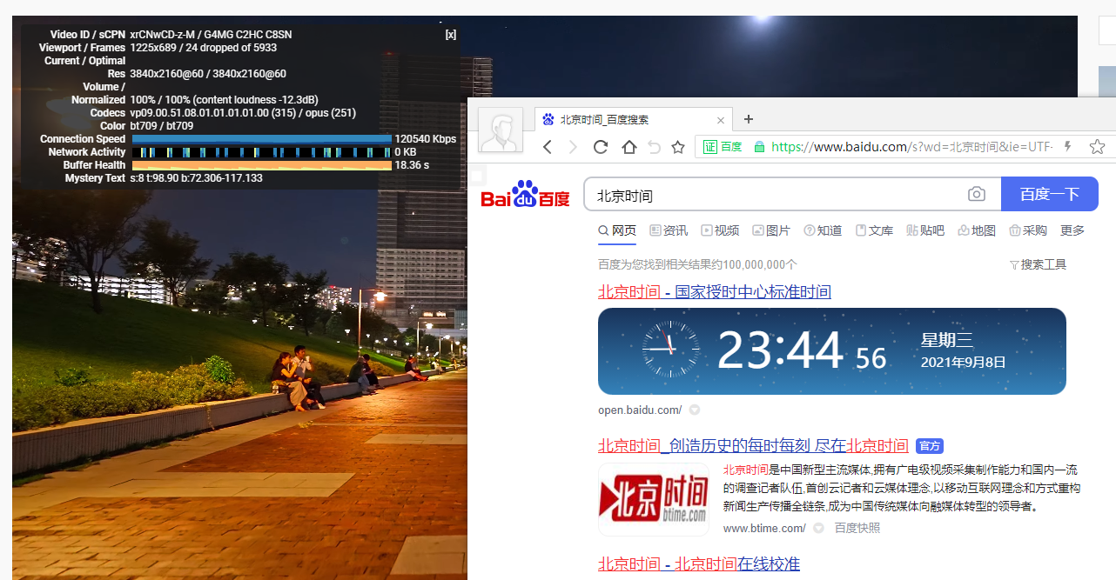Go to the browser home page

(x=629, y=147)
